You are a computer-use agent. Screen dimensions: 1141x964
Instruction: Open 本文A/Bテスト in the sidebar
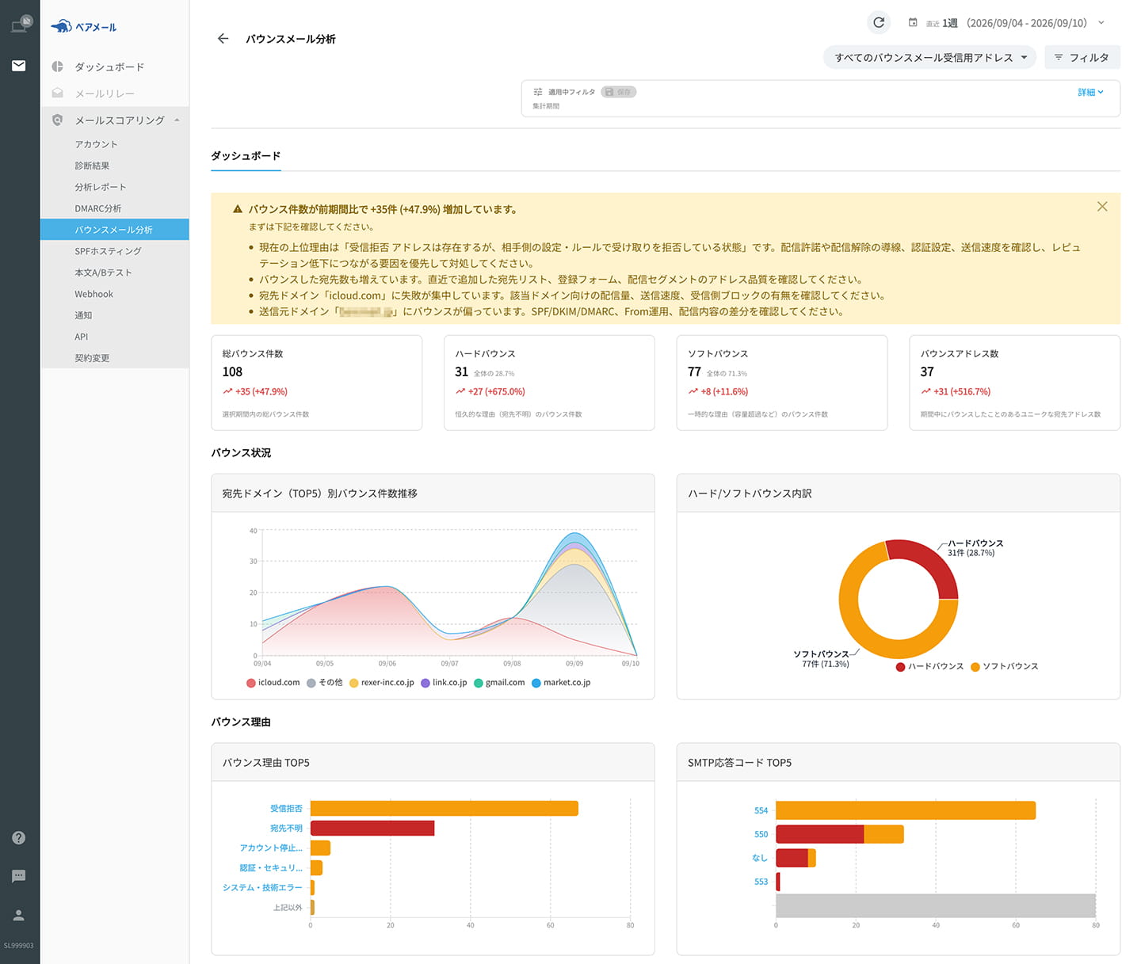[x=103, y=272]
